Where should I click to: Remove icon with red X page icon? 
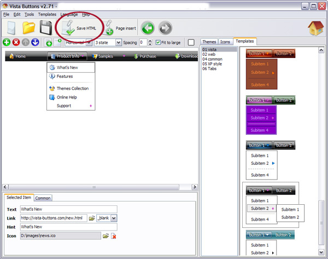(x=114, y=236)
